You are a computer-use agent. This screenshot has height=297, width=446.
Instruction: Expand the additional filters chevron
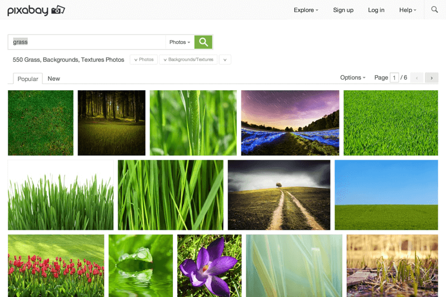click(225, 60)
